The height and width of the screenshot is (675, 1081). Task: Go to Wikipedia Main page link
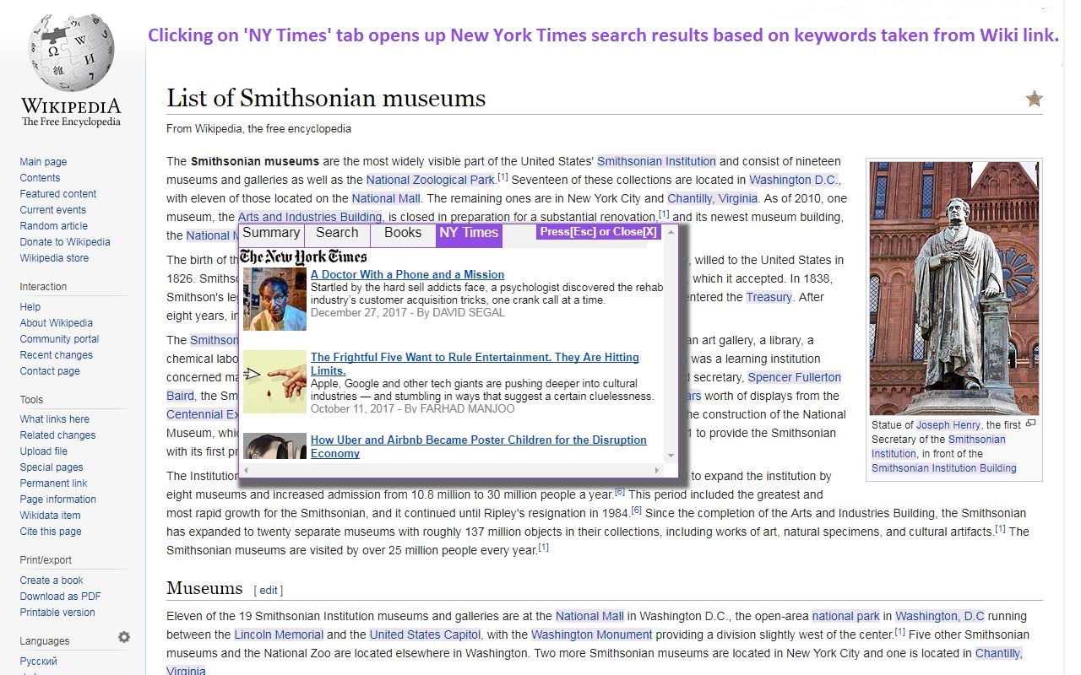pos(43,162)
